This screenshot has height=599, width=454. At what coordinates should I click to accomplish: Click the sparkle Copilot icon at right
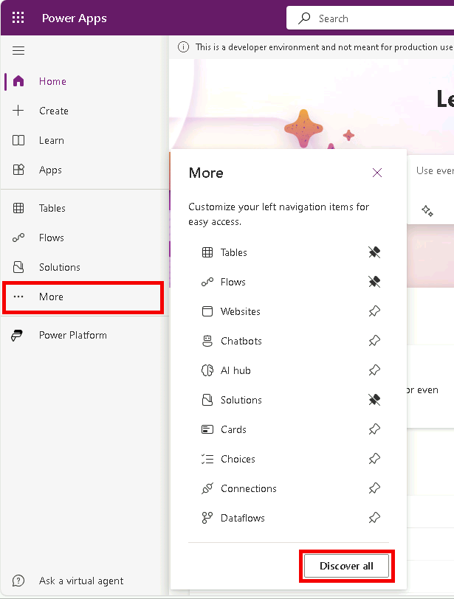click(x=427, y=210)
